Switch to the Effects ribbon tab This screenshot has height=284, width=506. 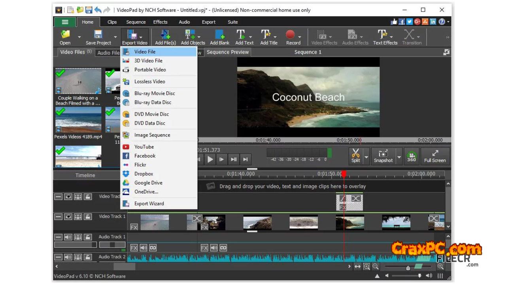[160, 22]
